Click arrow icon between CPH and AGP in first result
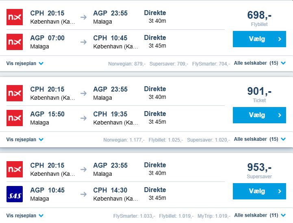Image resolution: width=293 pixels, height=223 pixels. point(83,17)
